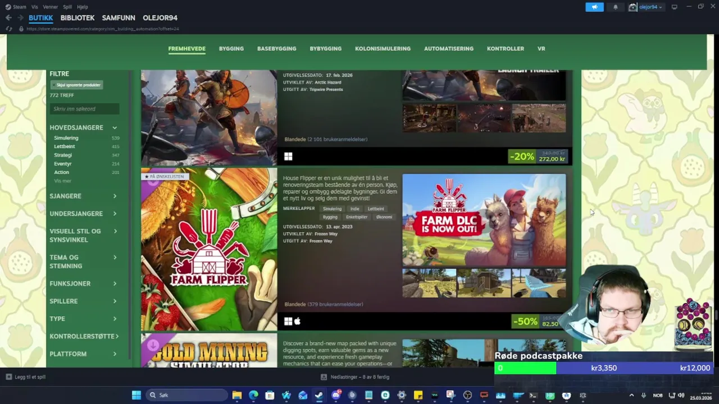Go to BUTIKK section
The image size is (719, 404).
[x=41, y=18]
